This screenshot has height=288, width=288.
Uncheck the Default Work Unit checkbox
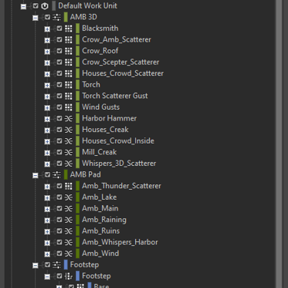point(35,5)
